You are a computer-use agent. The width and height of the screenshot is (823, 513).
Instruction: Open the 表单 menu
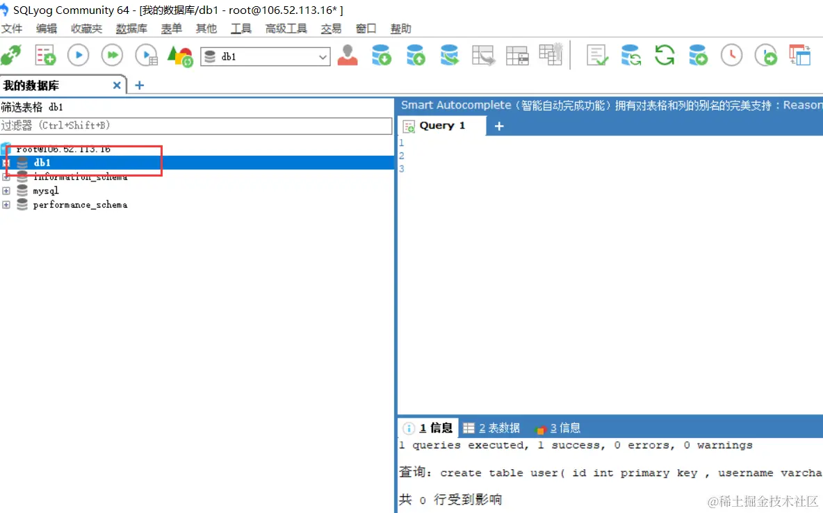coord(172,28)
